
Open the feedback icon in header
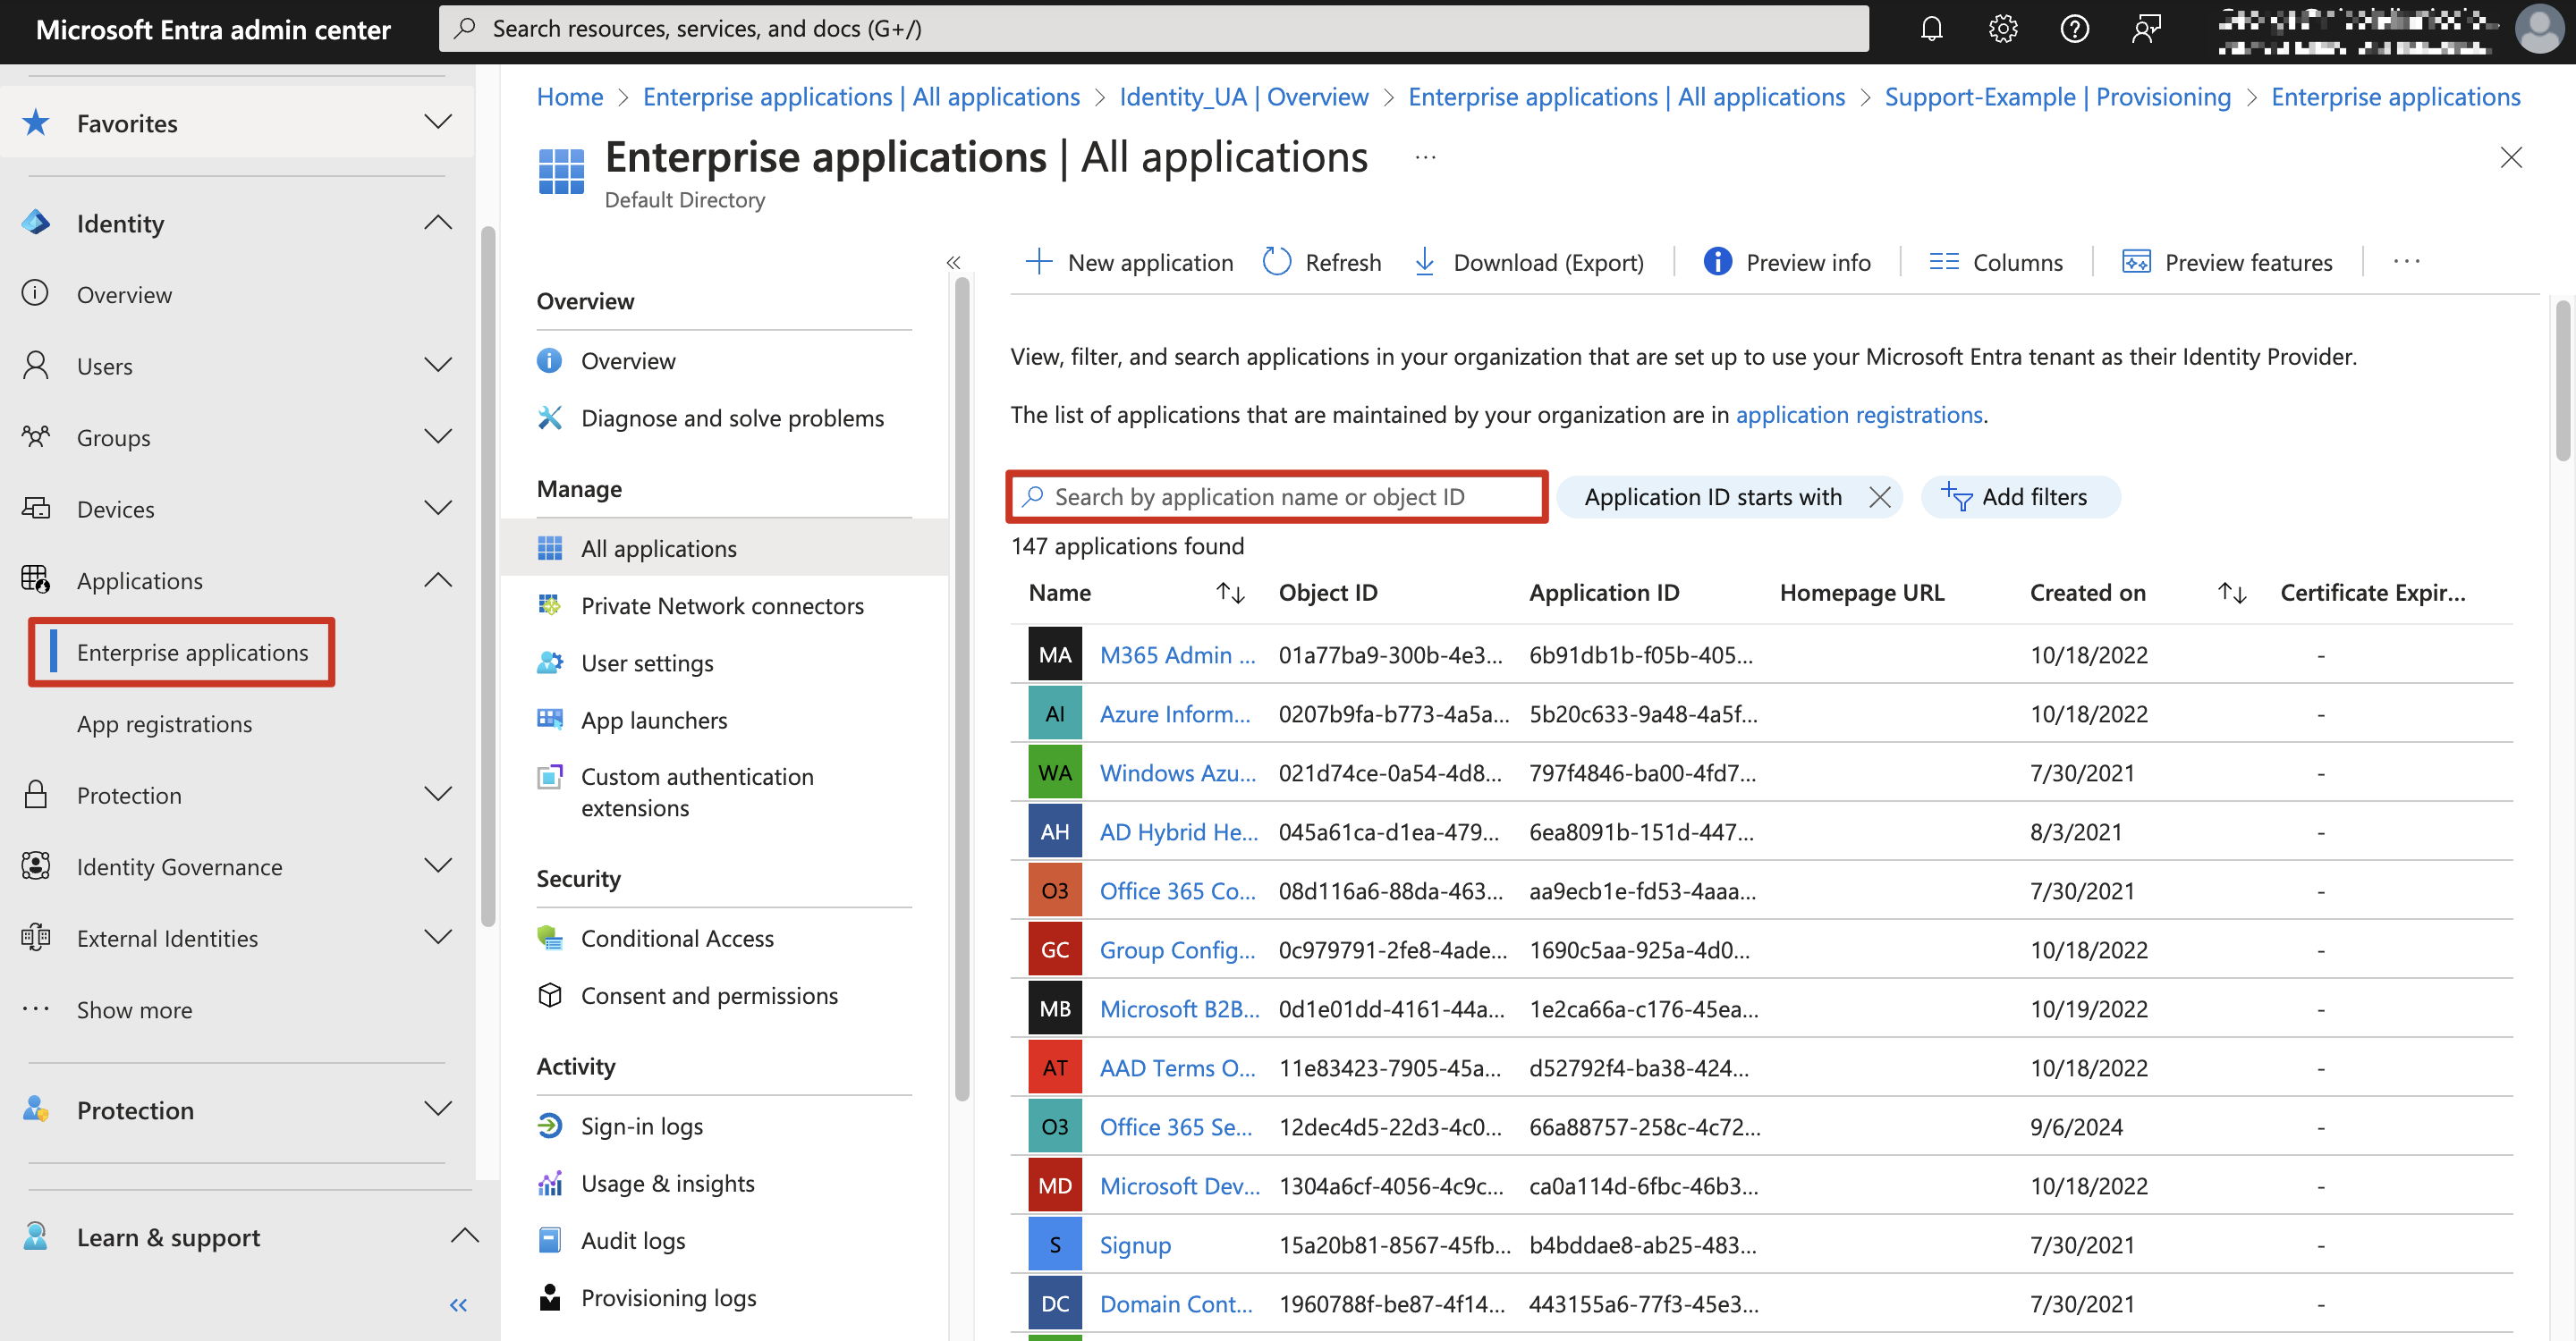coord(2146,29)
